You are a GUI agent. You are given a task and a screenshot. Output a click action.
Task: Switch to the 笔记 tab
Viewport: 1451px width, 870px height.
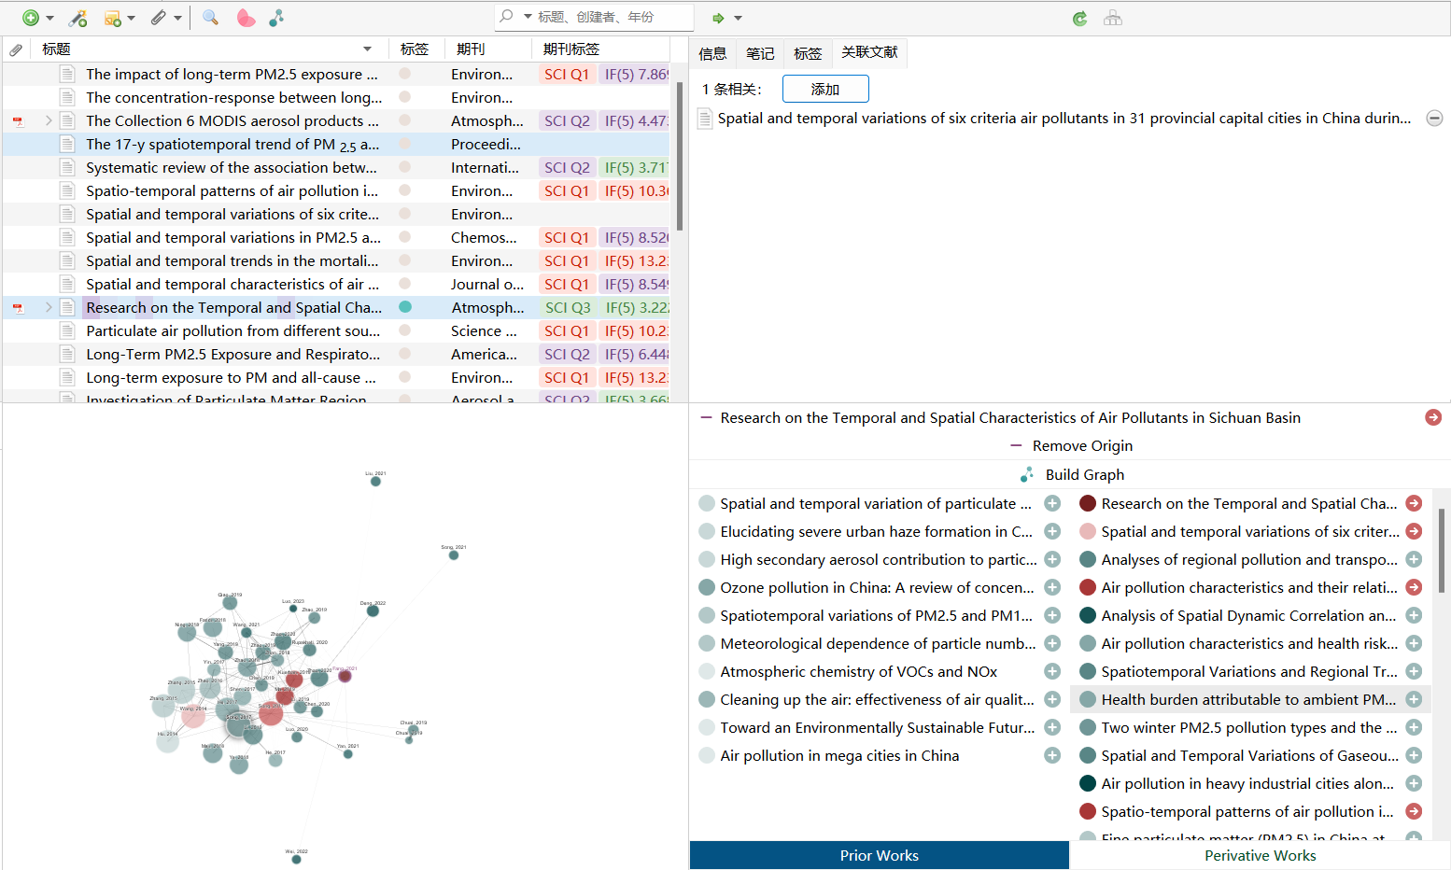click(x=760, y=53)
